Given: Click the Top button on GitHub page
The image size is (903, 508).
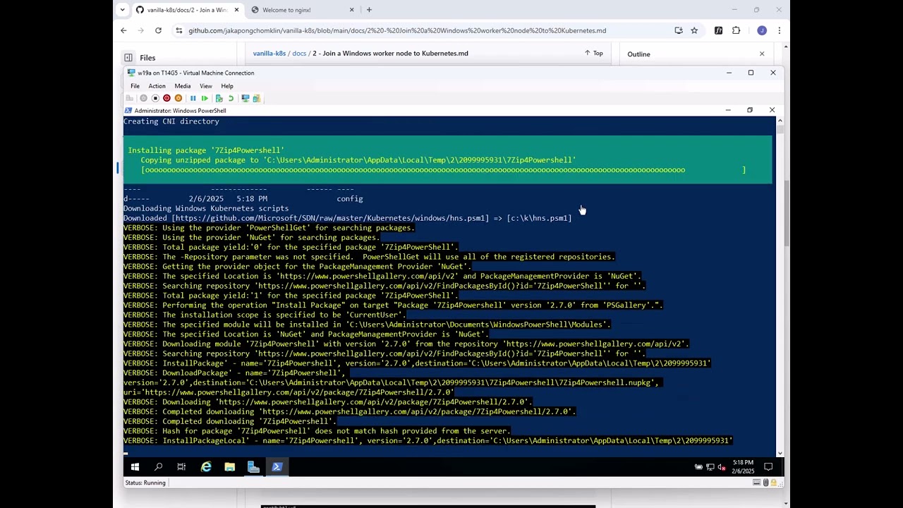Looking at the screenshot, I should (x=593, y=54).
